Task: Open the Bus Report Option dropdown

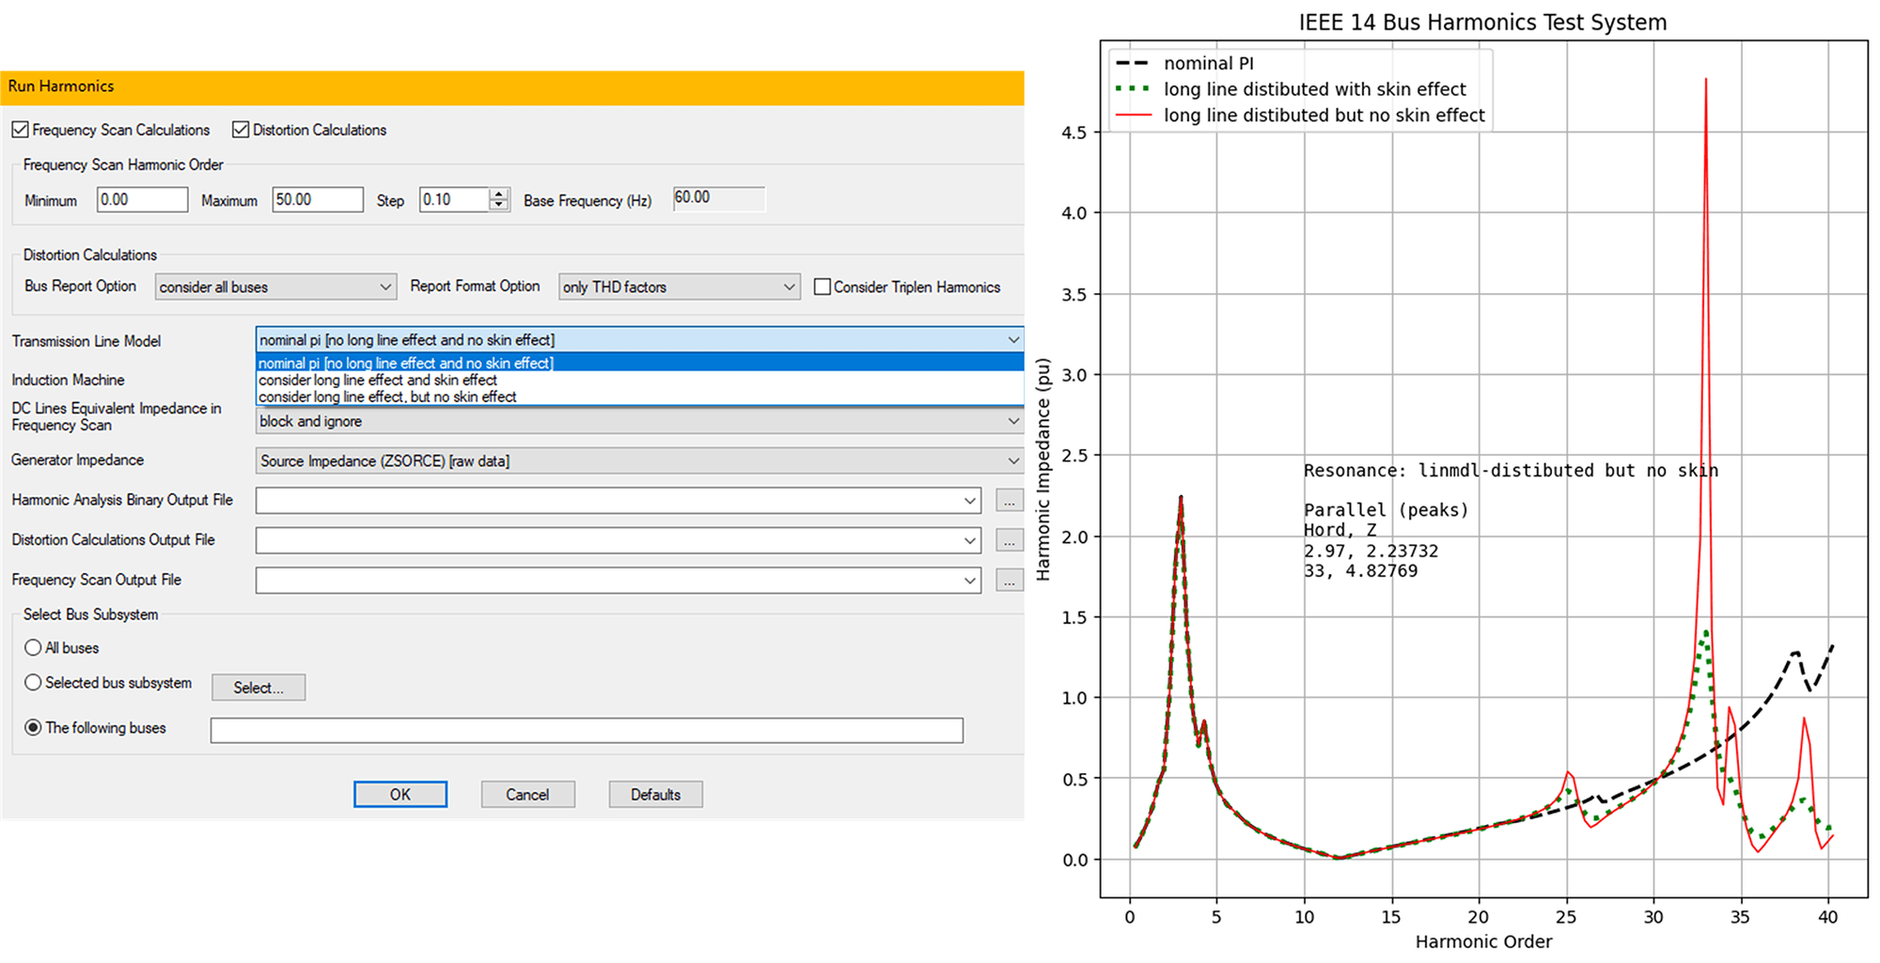Action: (x=274, y=287)
